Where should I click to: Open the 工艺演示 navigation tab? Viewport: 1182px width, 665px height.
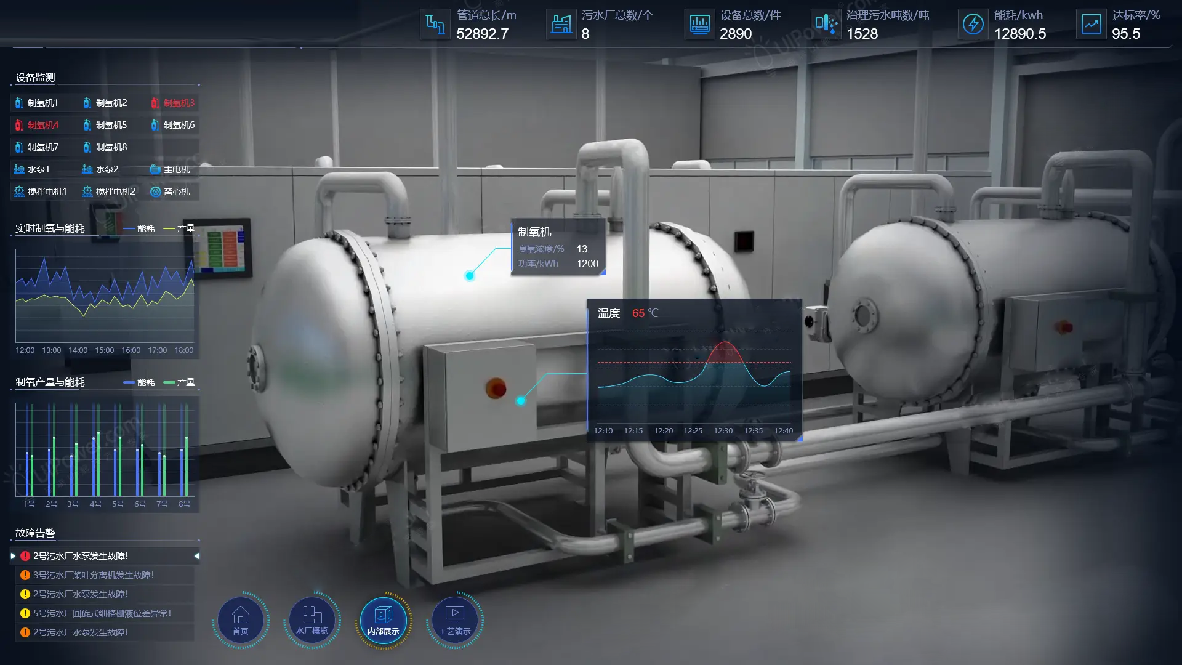(454, 620)
